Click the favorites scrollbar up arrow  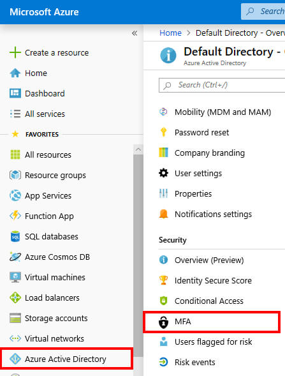point(138,150)
